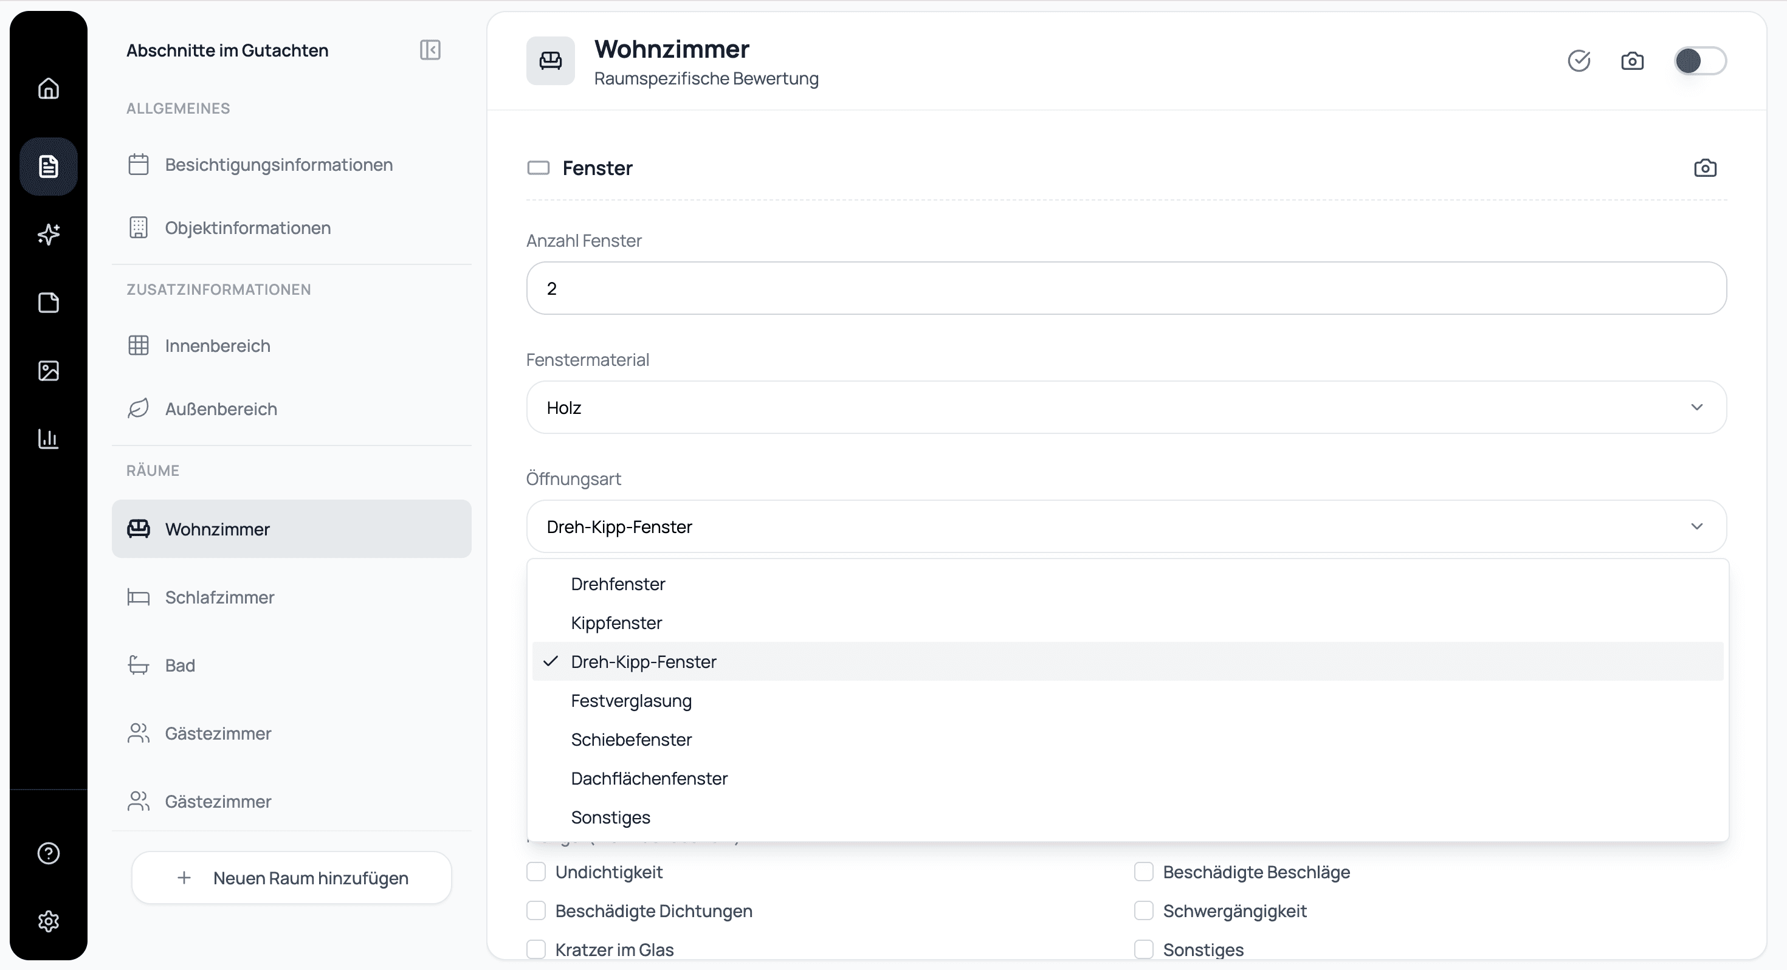
Task: Select the document report icon in sidebar
Action: pos(48,165)
